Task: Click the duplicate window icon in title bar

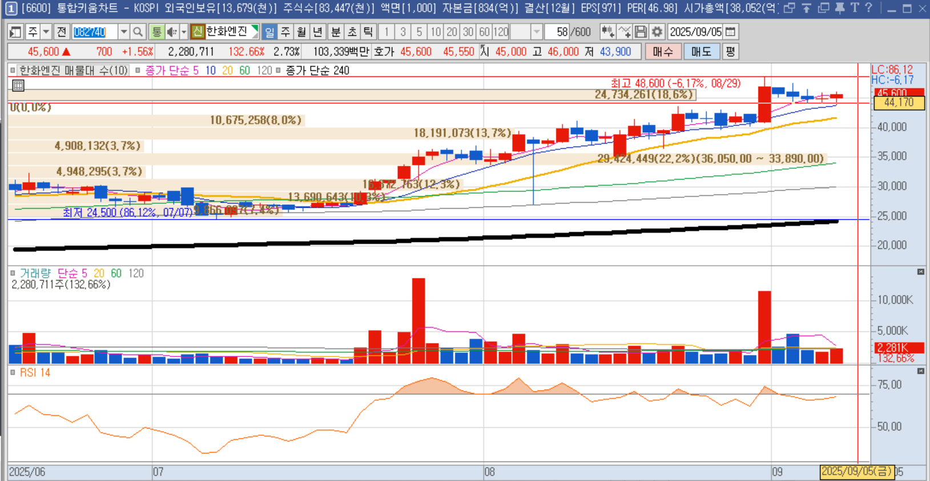Action: coord(823,8)
